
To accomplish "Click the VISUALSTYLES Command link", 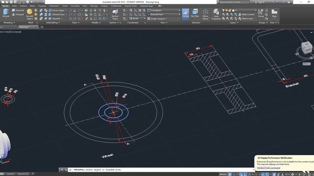I will tap(268, 168).
